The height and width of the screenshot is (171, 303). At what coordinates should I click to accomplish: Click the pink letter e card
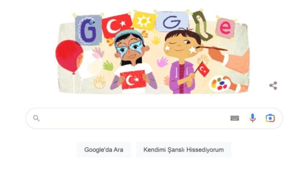click(x=225, y=28)
